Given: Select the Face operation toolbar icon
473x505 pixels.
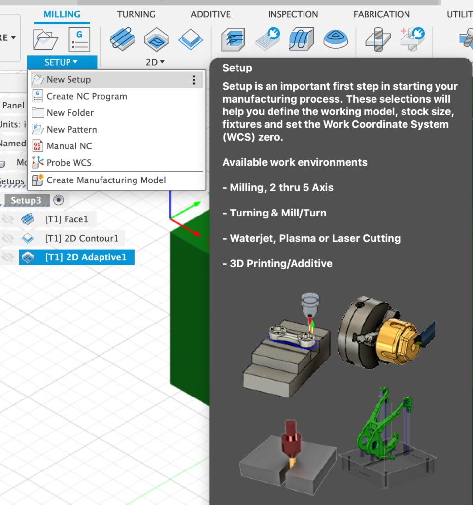Looking at the screenshot, I should [x=122, y=39].
